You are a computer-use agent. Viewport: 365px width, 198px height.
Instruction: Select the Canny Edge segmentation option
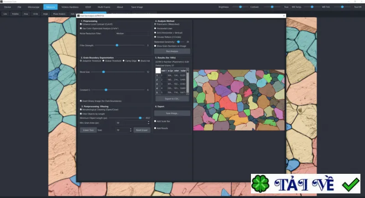124,61
